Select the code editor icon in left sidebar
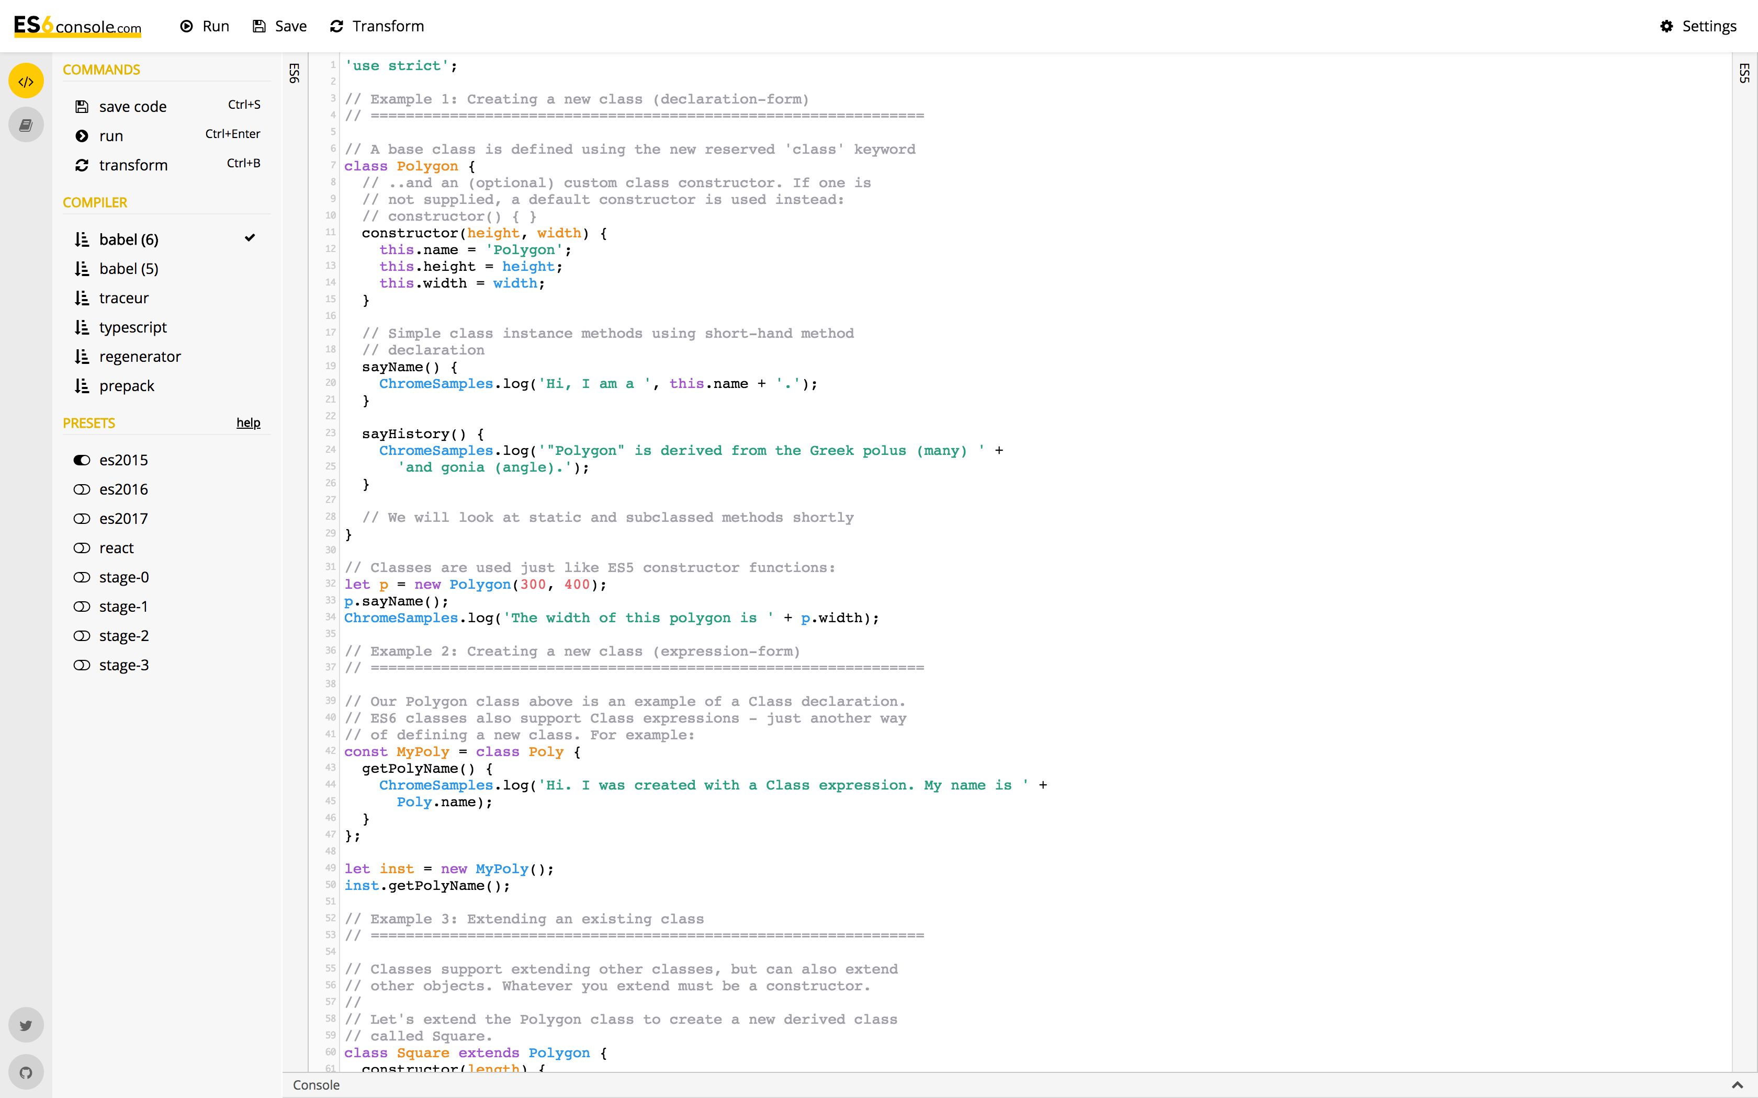The image size is (1758, 1098). 26,81
